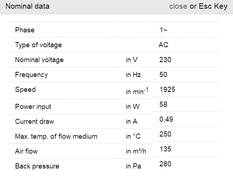Image resolution: width=233 pixels, height=187 pixels.
Task: Click the Nominal voltage row label
Action: click(x=39, y=60)
